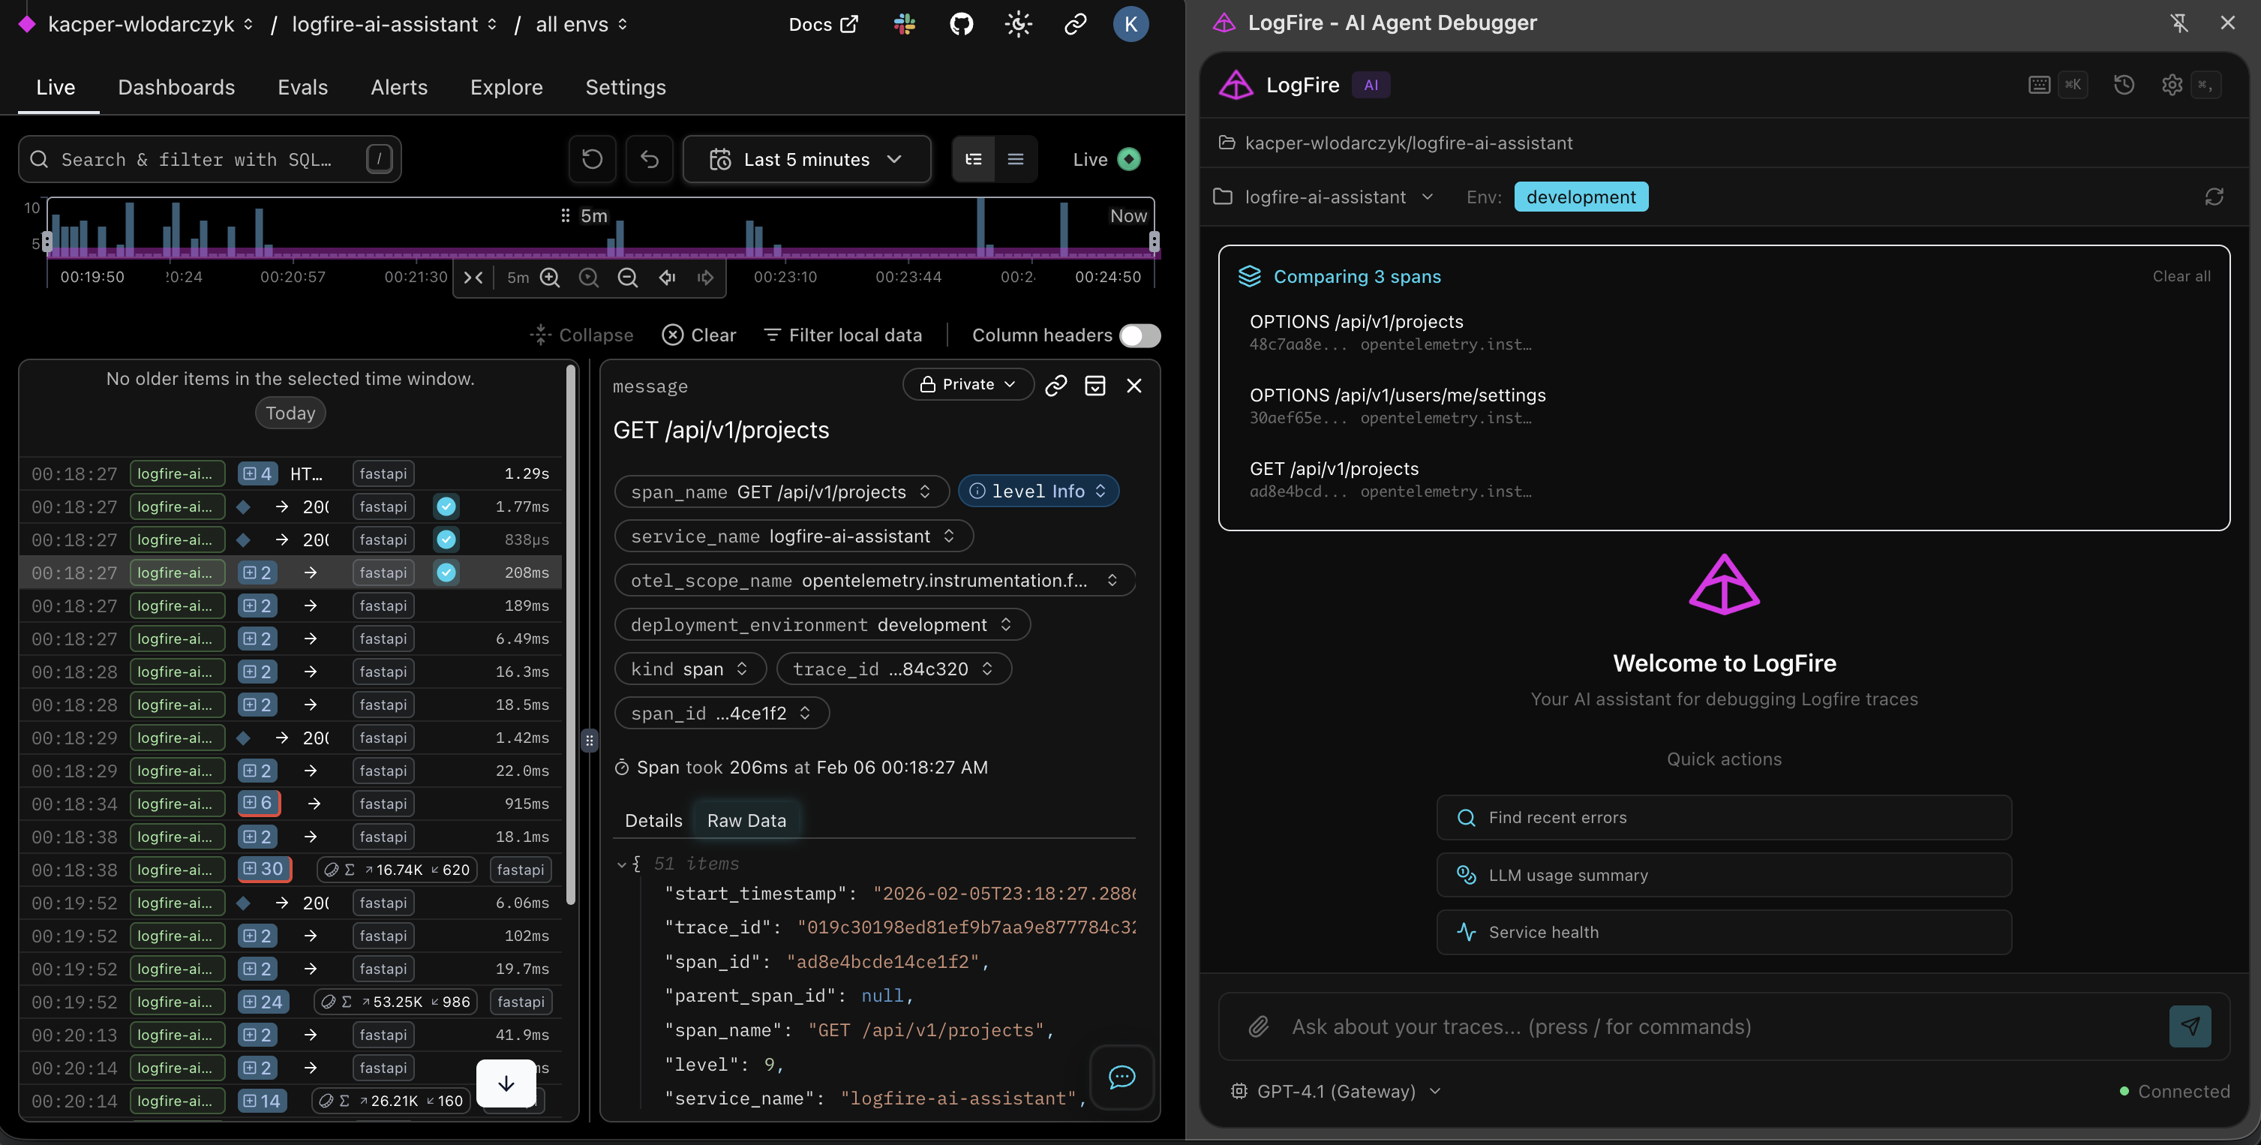
Task: Zoom in on the timeline with the magnifier
Action: click(551, 277)
